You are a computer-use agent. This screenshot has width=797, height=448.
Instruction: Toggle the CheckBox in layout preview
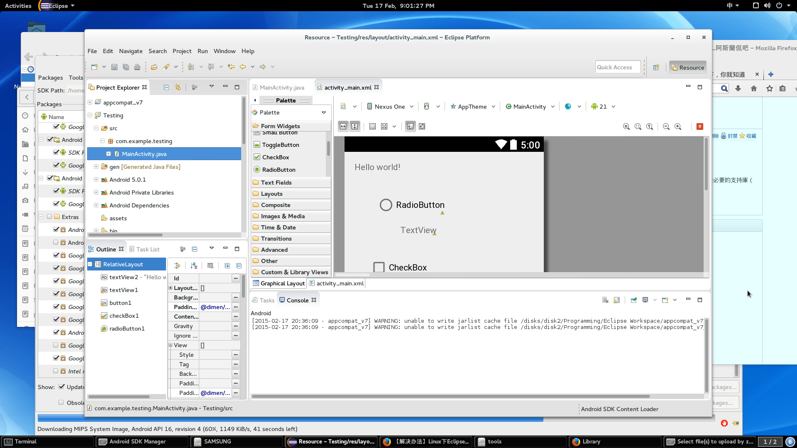379,267
